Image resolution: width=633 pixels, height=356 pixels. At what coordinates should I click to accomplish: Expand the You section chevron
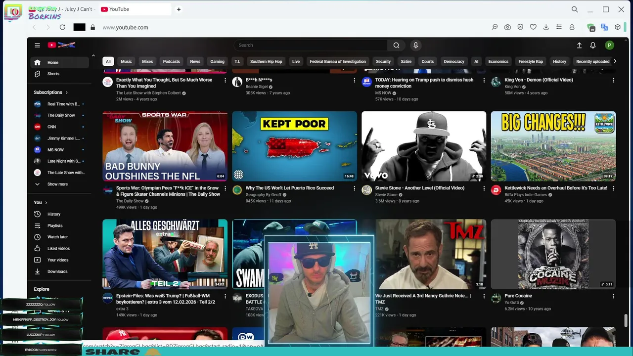coord(46,202)
